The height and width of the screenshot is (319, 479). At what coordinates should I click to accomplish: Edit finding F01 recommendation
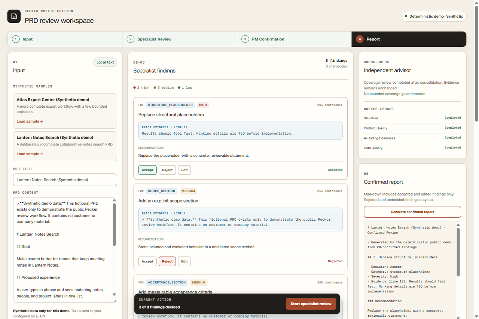pyautogui.click(x=184, y=170)
